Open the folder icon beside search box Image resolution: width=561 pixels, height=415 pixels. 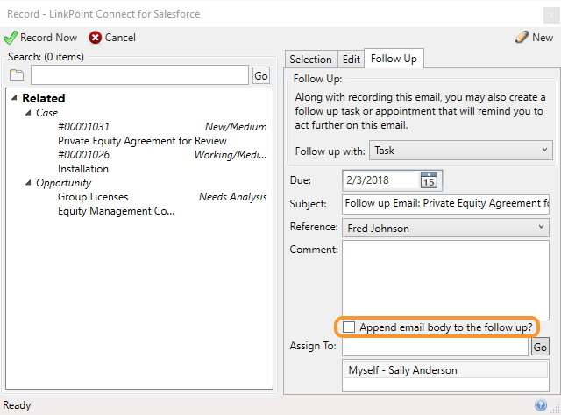tap(17, 75)
